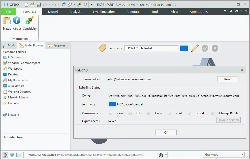
Task: Open the Sensitivity label dropdown
Action: click(x=176, y=48)
